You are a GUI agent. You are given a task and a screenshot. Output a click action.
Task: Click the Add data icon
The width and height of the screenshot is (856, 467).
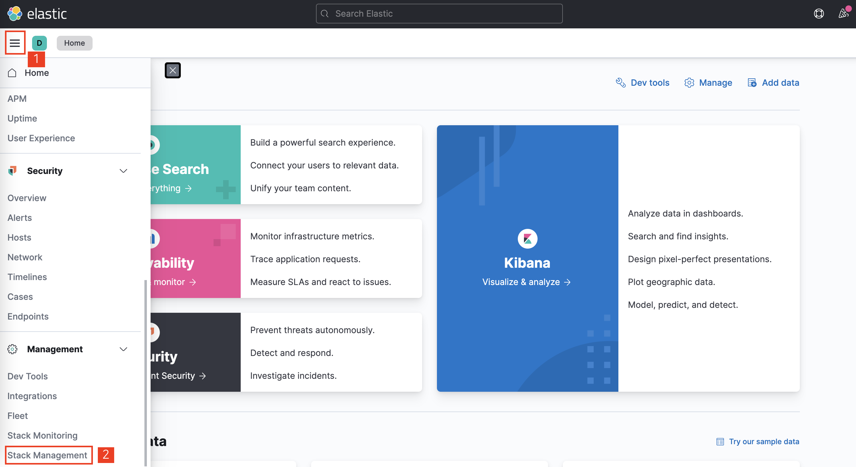click(x=752, y=83)
